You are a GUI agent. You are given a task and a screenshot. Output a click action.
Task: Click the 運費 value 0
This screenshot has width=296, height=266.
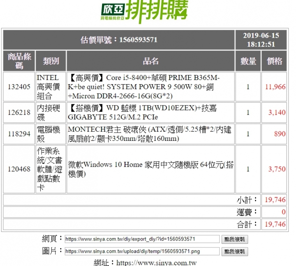pyautogui.click(x=284, y=212)
